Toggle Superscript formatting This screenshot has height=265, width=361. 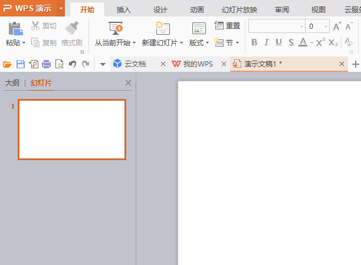point(320,42)
